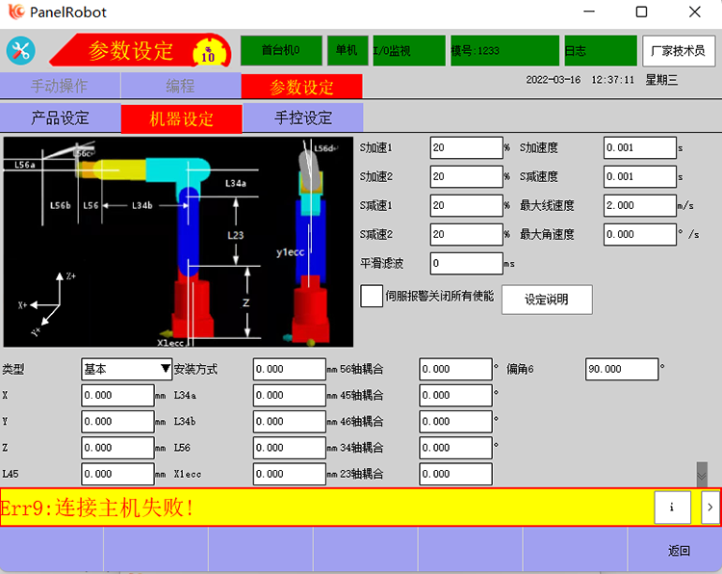The width and height of the screenshot is (722, 574).
Task: Click the robot arm dimension diagram
Action: click(x=178, y=242)
